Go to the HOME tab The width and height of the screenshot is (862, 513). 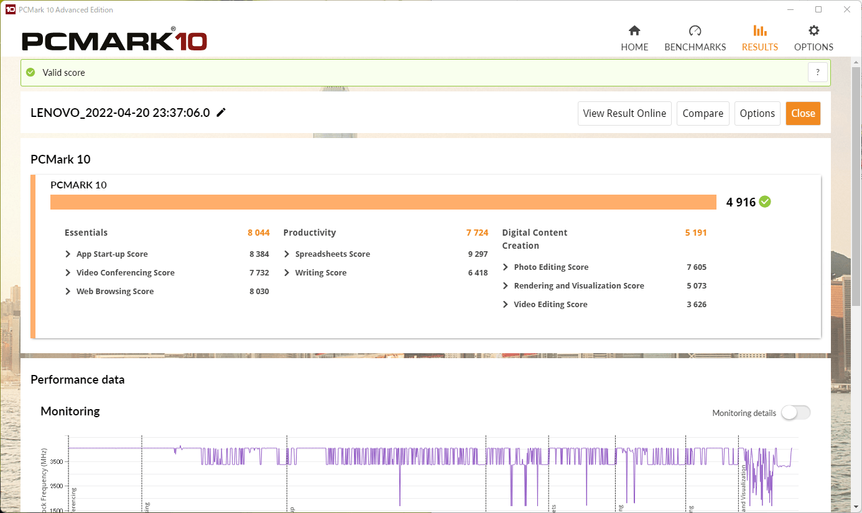click(x=634, y=39)
